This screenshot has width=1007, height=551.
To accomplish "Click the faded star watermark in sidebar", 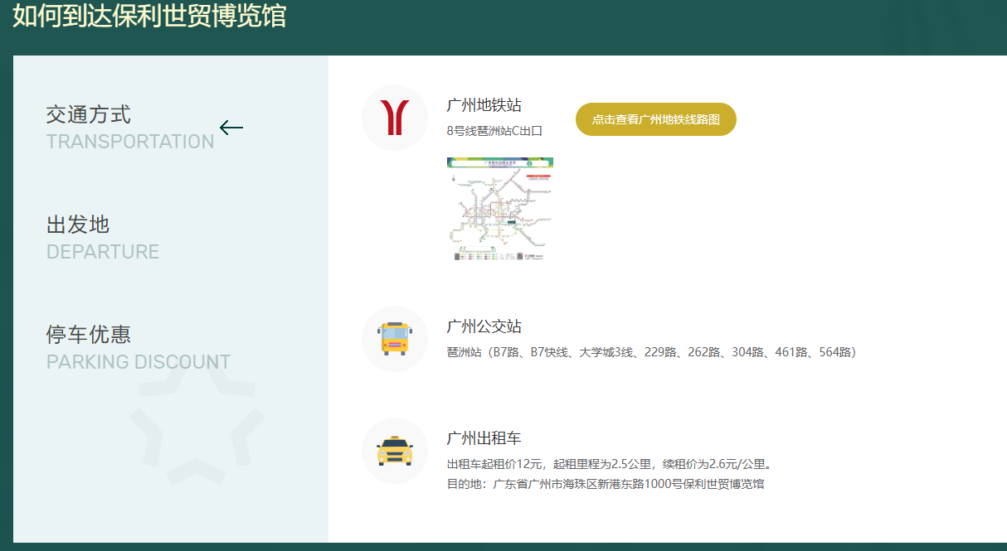I will tap(197, 423).
